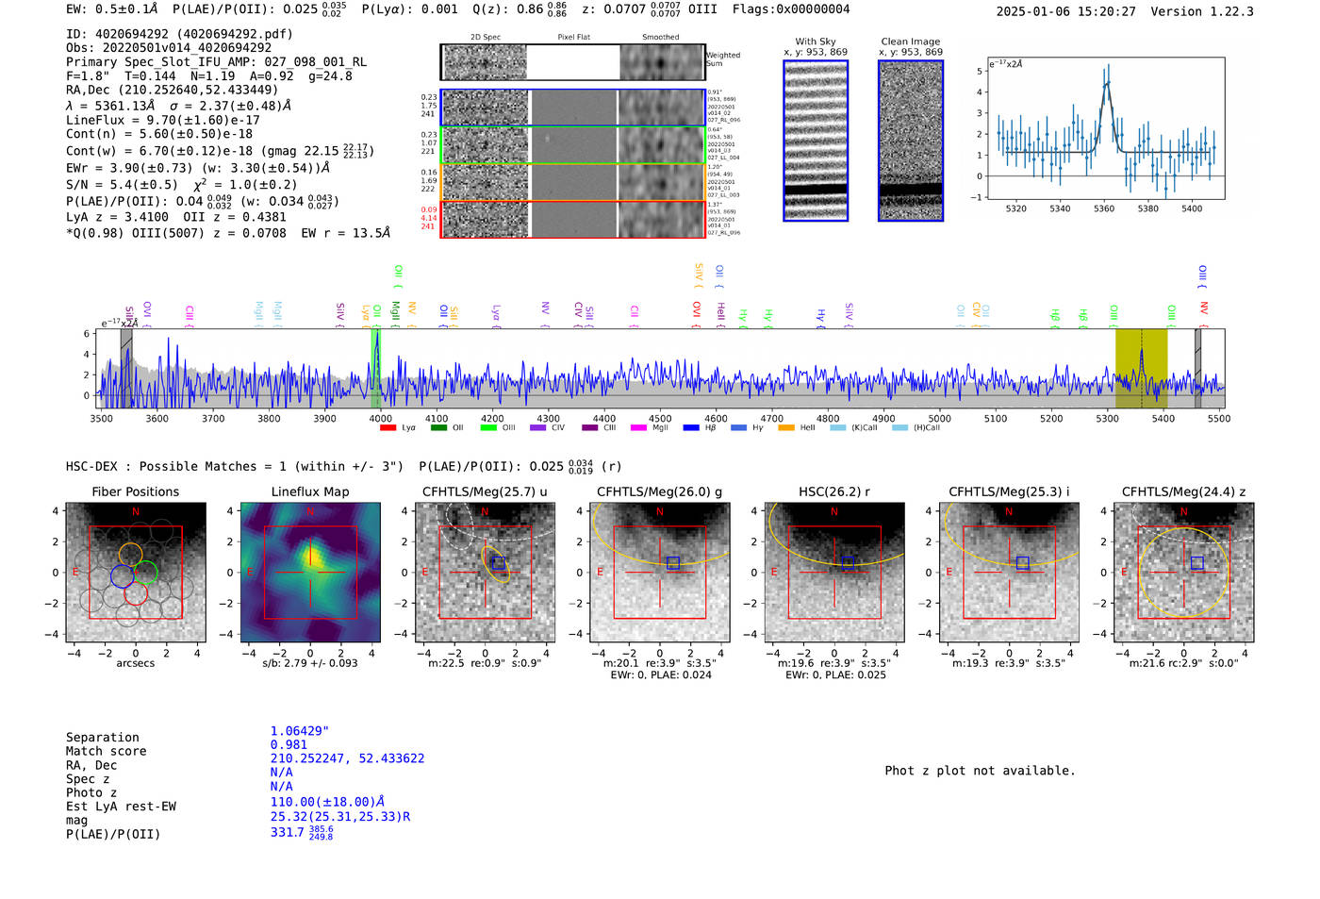Select the orange-bordered 2D spectrum row
This screenshot has height=899, width=1320.
572,181
